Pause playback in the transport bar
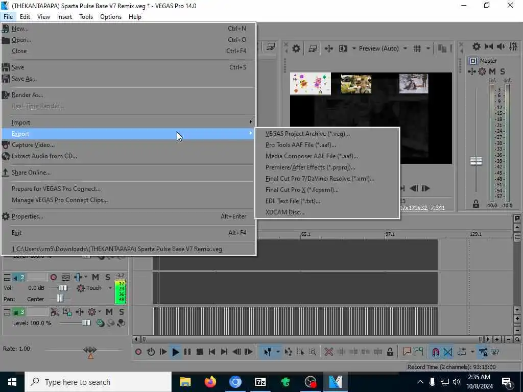This screenshot has width=523, height=392. pos(187,352)
